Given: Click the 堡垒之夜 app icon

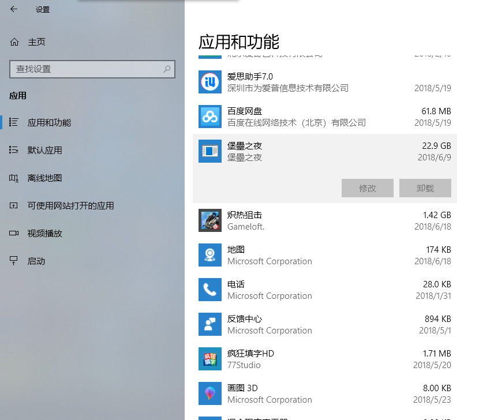Looking at the screenshot, I should [x=210, y=151].
